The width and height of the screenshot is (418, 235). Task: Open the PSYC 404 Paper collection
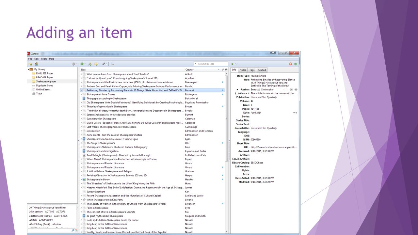(x=42, y=78)
